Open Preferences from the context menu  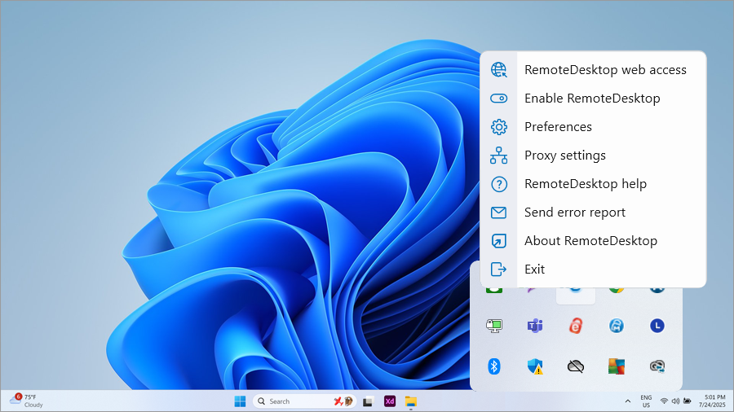pyautogui.click(x=593, y=126)
